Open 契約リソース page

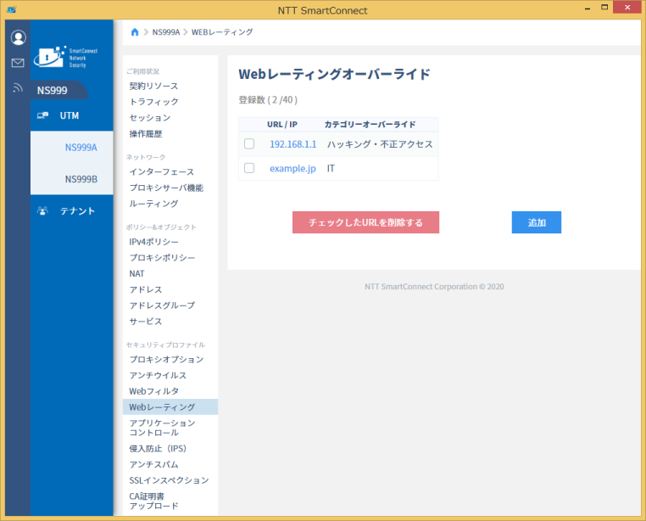coord(153,86)
